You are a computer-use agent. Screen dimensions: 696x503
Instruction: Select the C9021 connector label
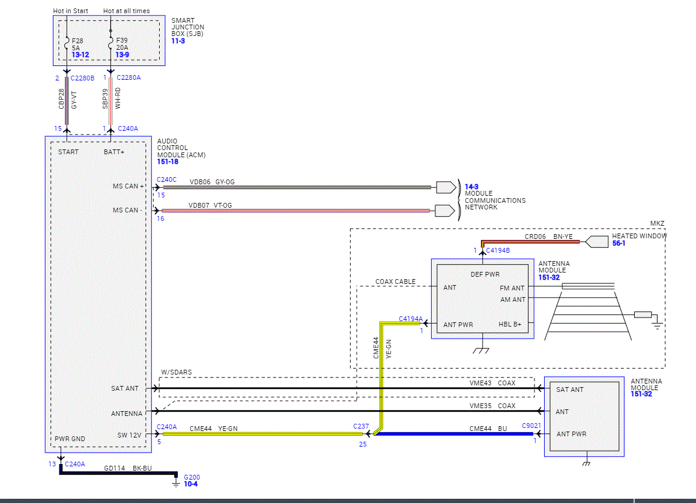pos(532,426)
